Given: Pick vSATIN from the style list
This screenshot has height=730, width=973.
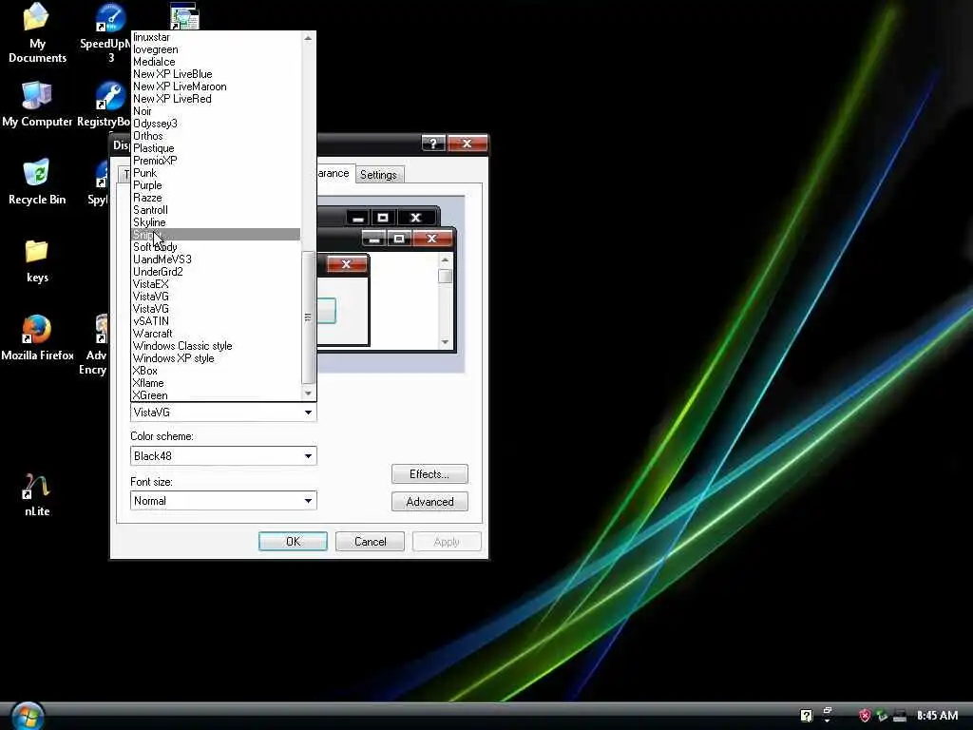Looking at the screenshot, I should click(216, 321).
